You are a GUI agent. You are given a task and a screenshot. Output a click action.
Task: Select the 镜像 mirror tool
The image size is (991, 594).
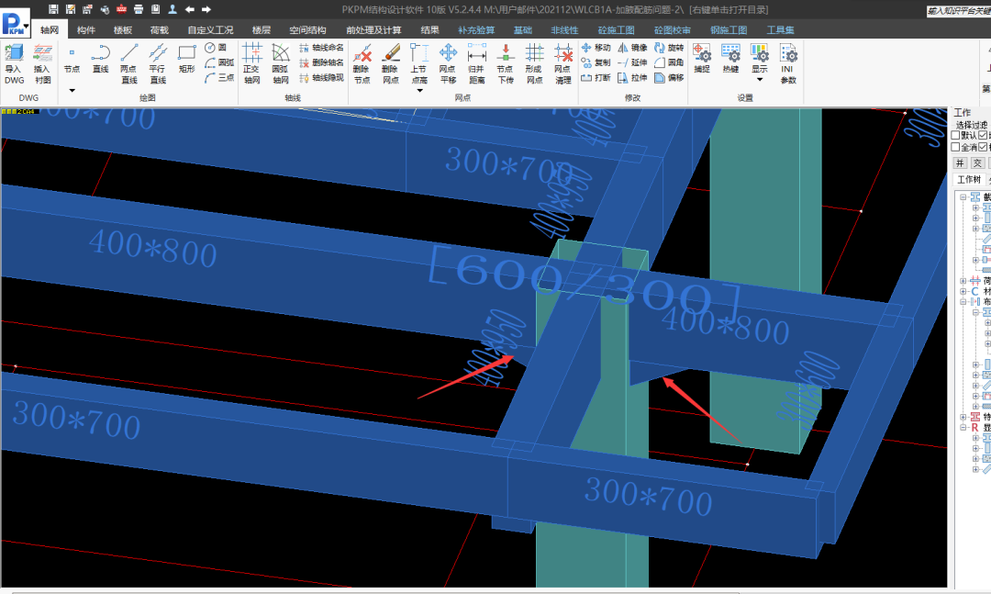(x=632, y=48)
